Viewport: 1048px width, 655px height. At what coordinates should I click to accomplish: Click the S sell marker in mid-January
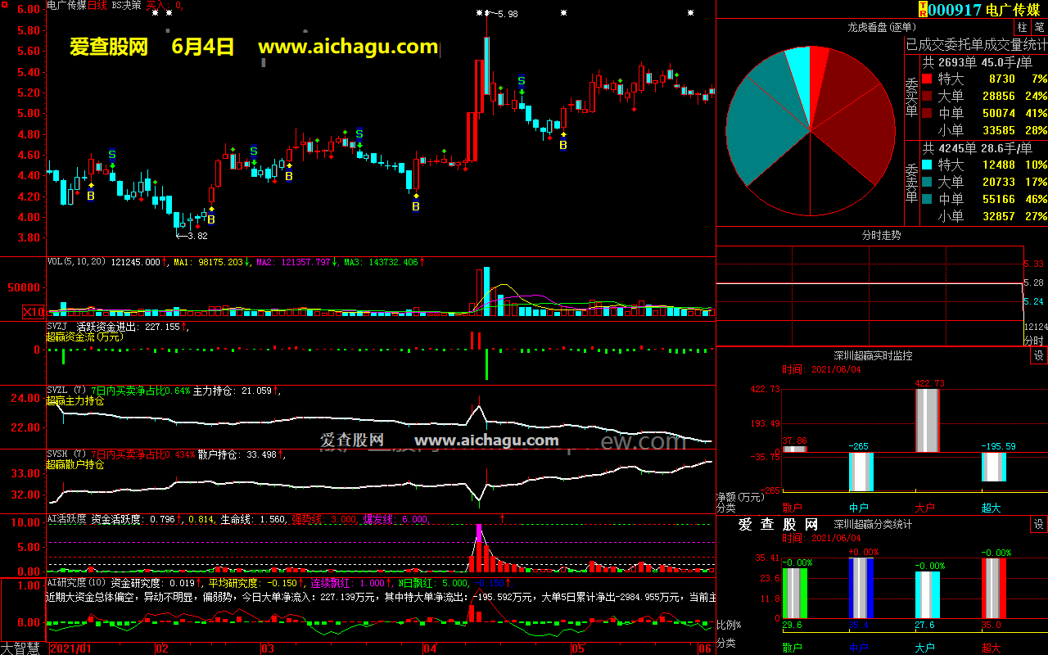click(112, 154)
